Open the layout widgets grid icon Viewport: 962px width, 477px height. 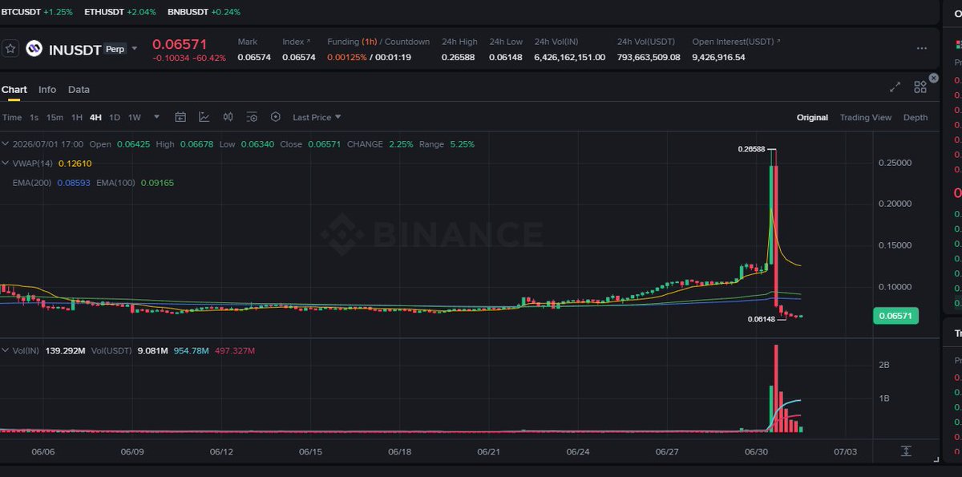pyautogui.click(x=920, y=87)
